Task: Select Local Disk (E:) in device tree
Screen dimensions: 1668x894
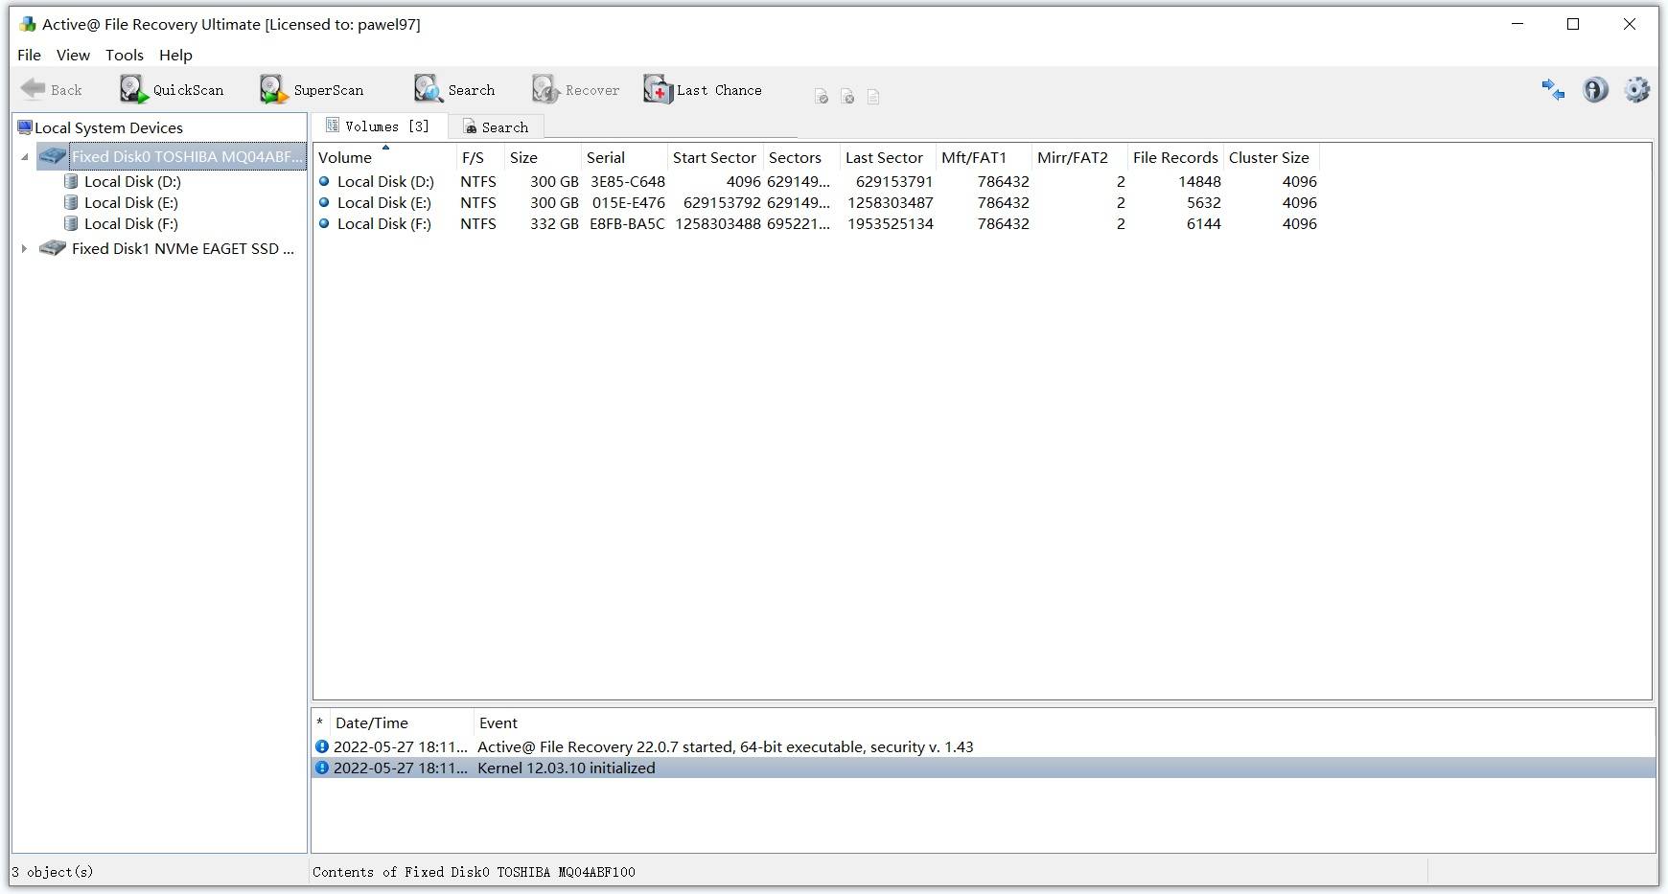Action: (131, 203)
